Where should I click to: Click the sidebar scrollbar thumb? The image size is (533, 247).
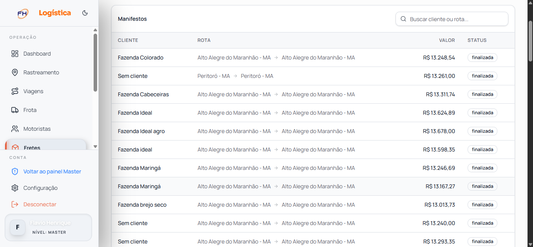click(x=95, y=63)
